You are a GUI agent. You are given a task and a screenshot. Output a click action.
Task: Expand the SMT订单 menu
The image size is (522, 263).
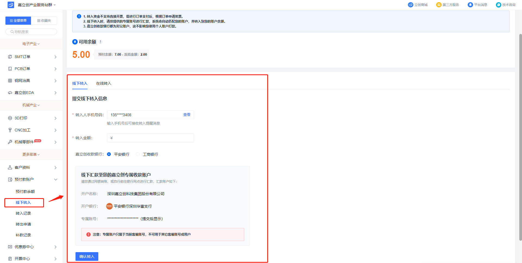(x=55, y=57)
